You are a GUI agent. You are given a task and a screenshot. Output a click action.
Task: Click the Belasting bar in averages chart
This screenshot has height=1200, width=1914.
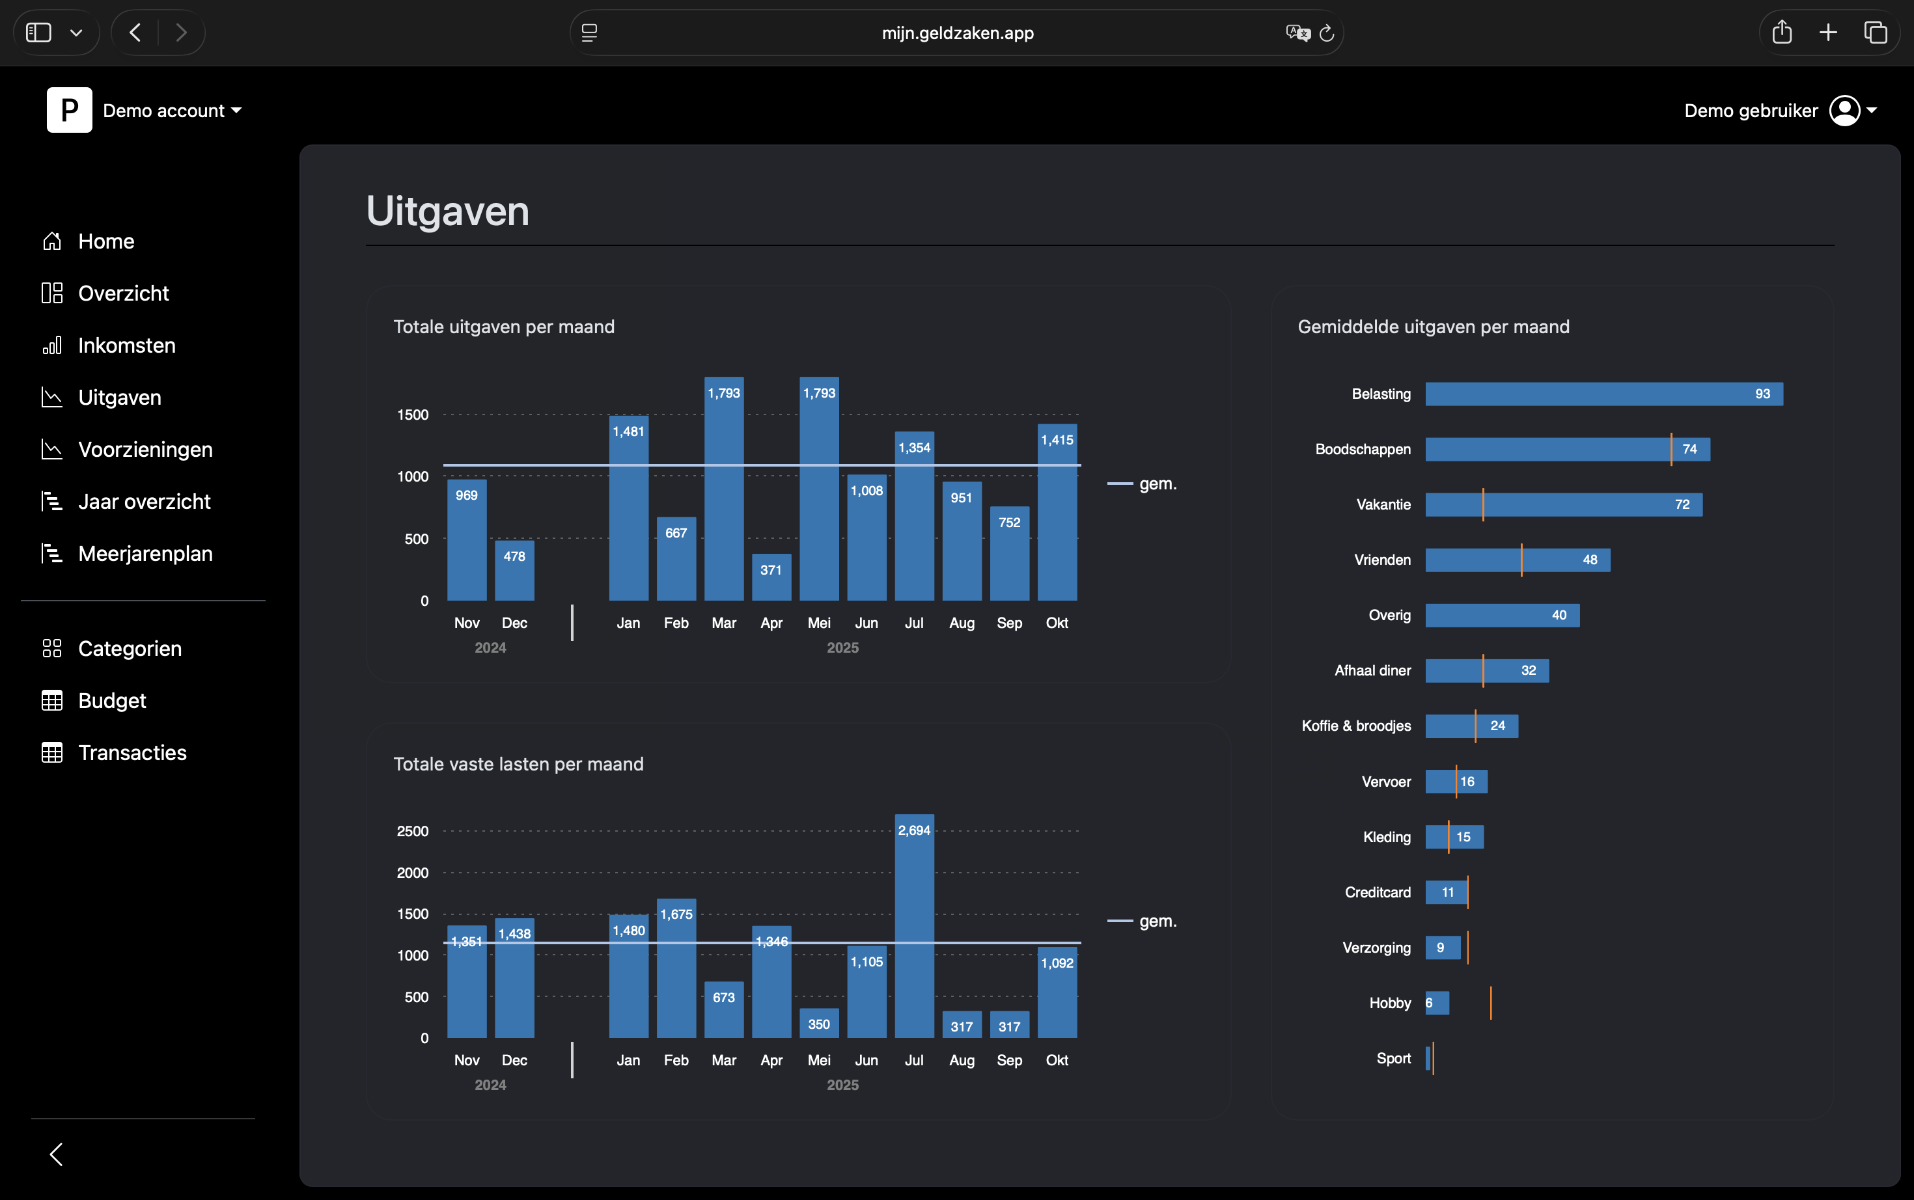1603,394
